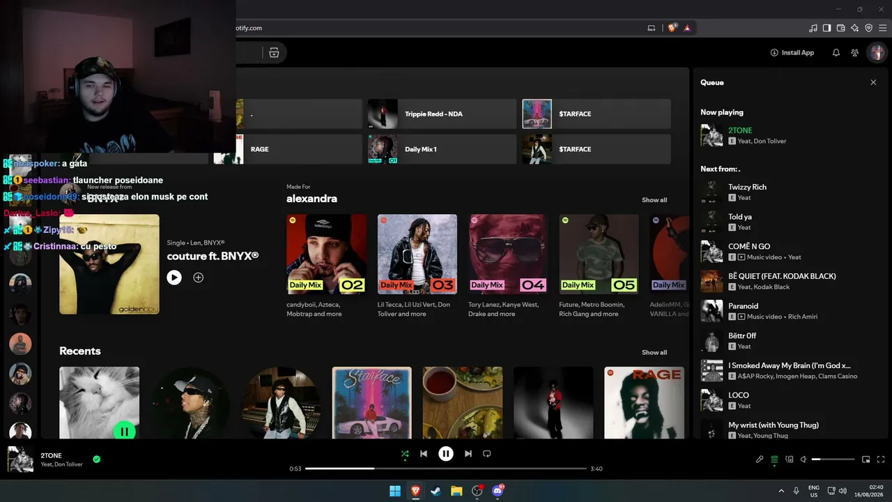Open the Starface album in Recents
The image size is (892, 502).
click(x=371, y=403)
